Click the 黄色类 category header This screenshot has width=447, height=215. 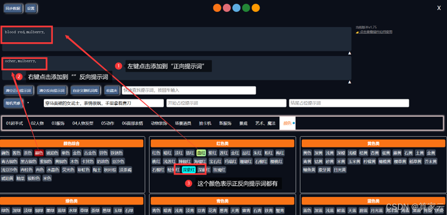374,144
